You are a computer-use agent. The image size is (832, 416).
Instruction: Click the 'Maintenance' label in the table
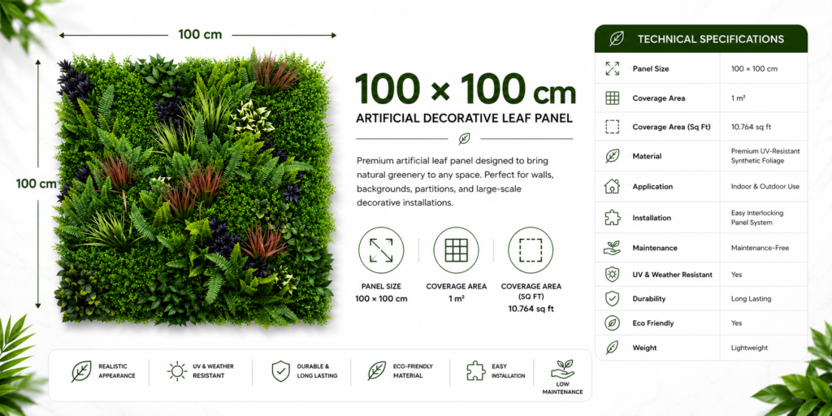[655, 248]
